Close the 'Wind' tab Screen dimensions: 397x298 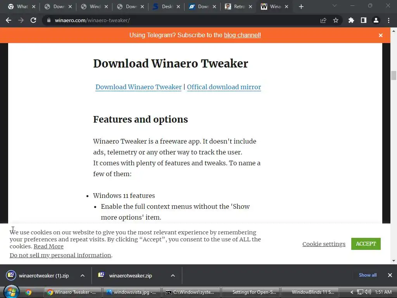106,7
